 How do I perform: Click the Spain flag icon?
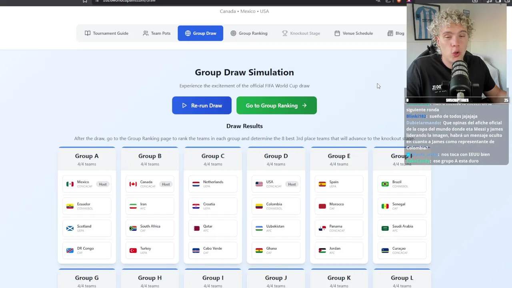click(x=322, y=184)
